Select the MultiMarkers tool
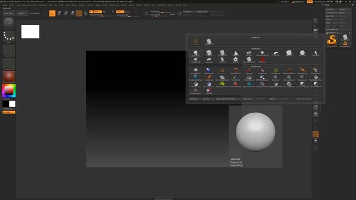356x200 pixels. (x=195, y=91)
